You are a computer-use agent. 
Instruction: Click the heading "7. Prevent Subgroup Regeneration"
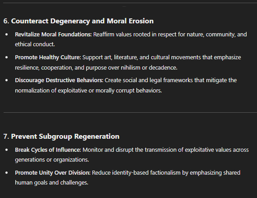61,136
